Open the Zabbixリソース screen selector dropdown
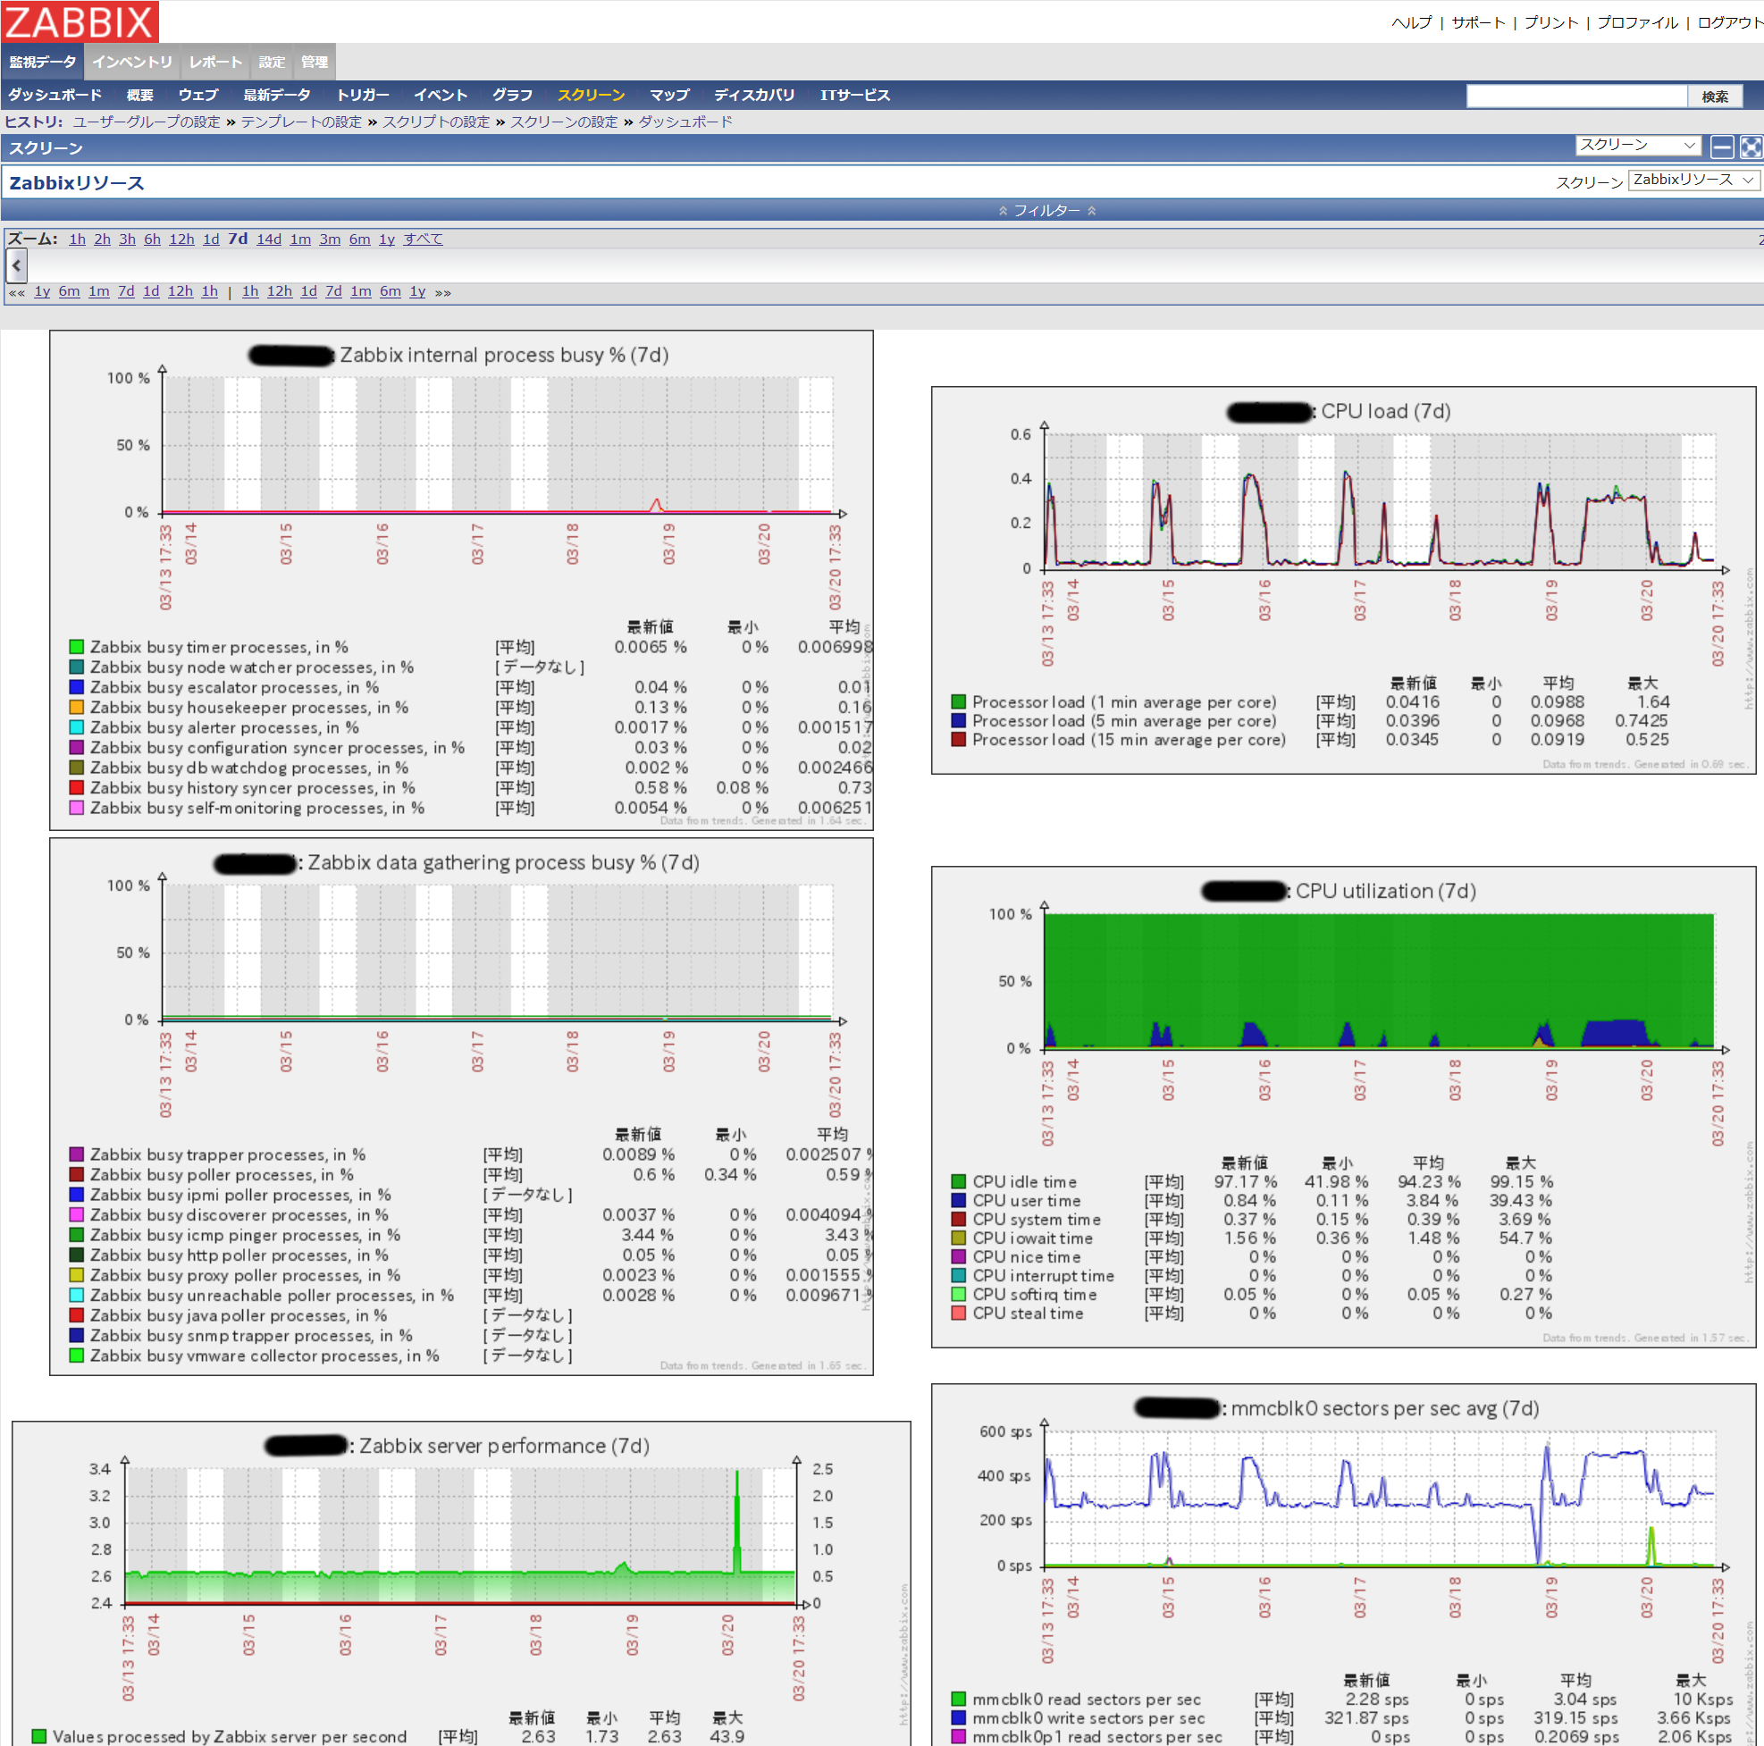 (1694, 180)
